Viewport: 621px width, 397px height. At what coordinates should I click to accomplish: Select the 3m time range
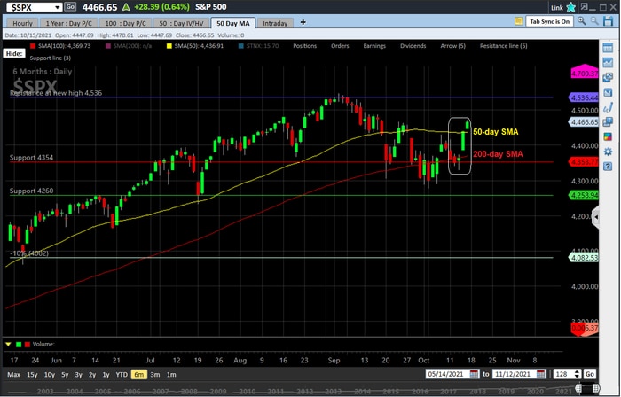tap(155, 375)
